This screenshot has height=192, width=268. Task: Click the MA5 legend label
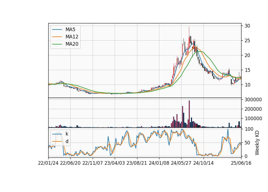click(x=70, y=29)
